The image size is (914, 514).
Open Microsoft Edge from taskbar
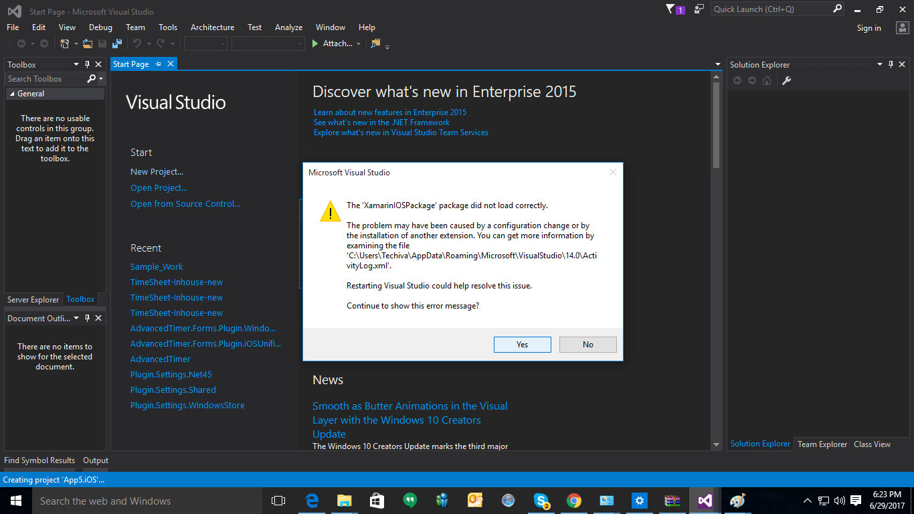pos(312,501)
